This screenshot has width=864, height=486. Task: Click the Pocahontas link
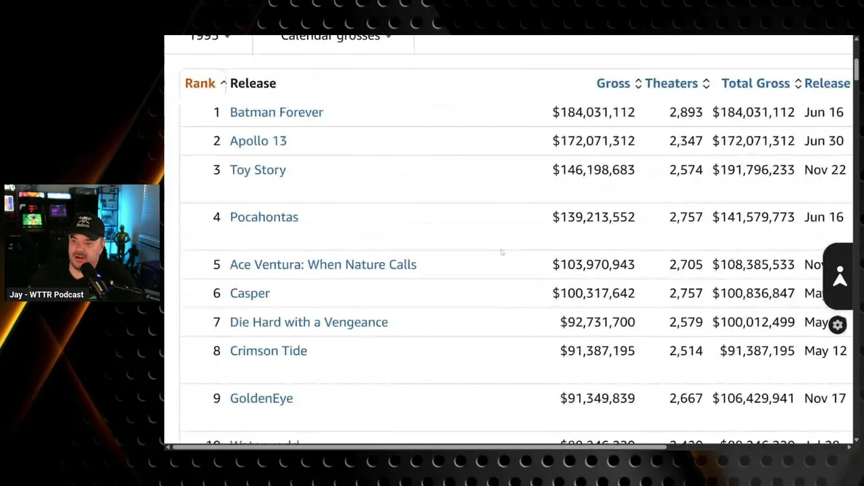click(264, 217)
